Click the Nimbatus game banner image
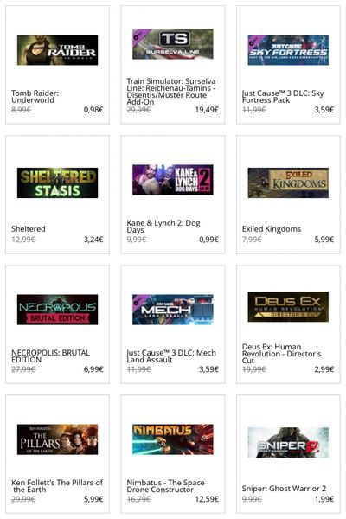 173,439
